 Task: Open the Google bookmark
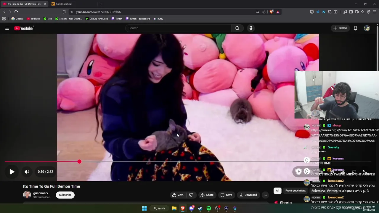point(17,19)
